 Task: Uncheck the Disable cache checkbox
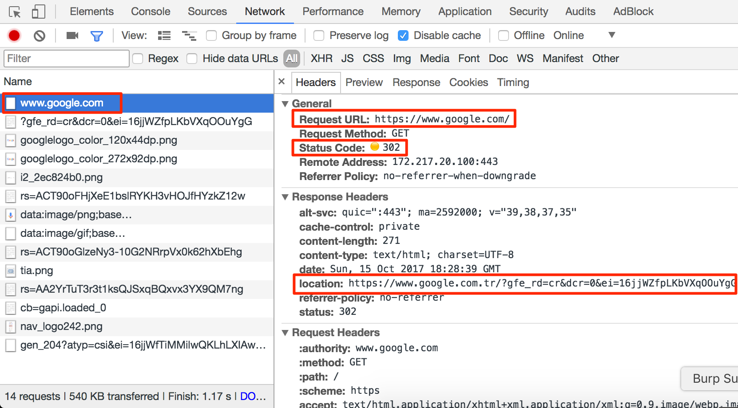click(403, 35)
